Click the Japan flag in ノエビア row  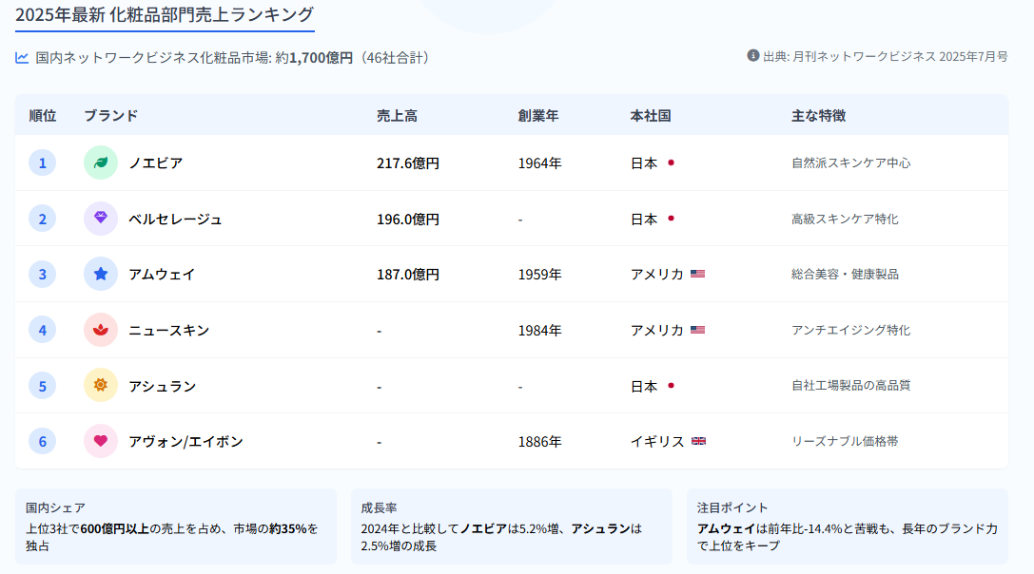671,163
